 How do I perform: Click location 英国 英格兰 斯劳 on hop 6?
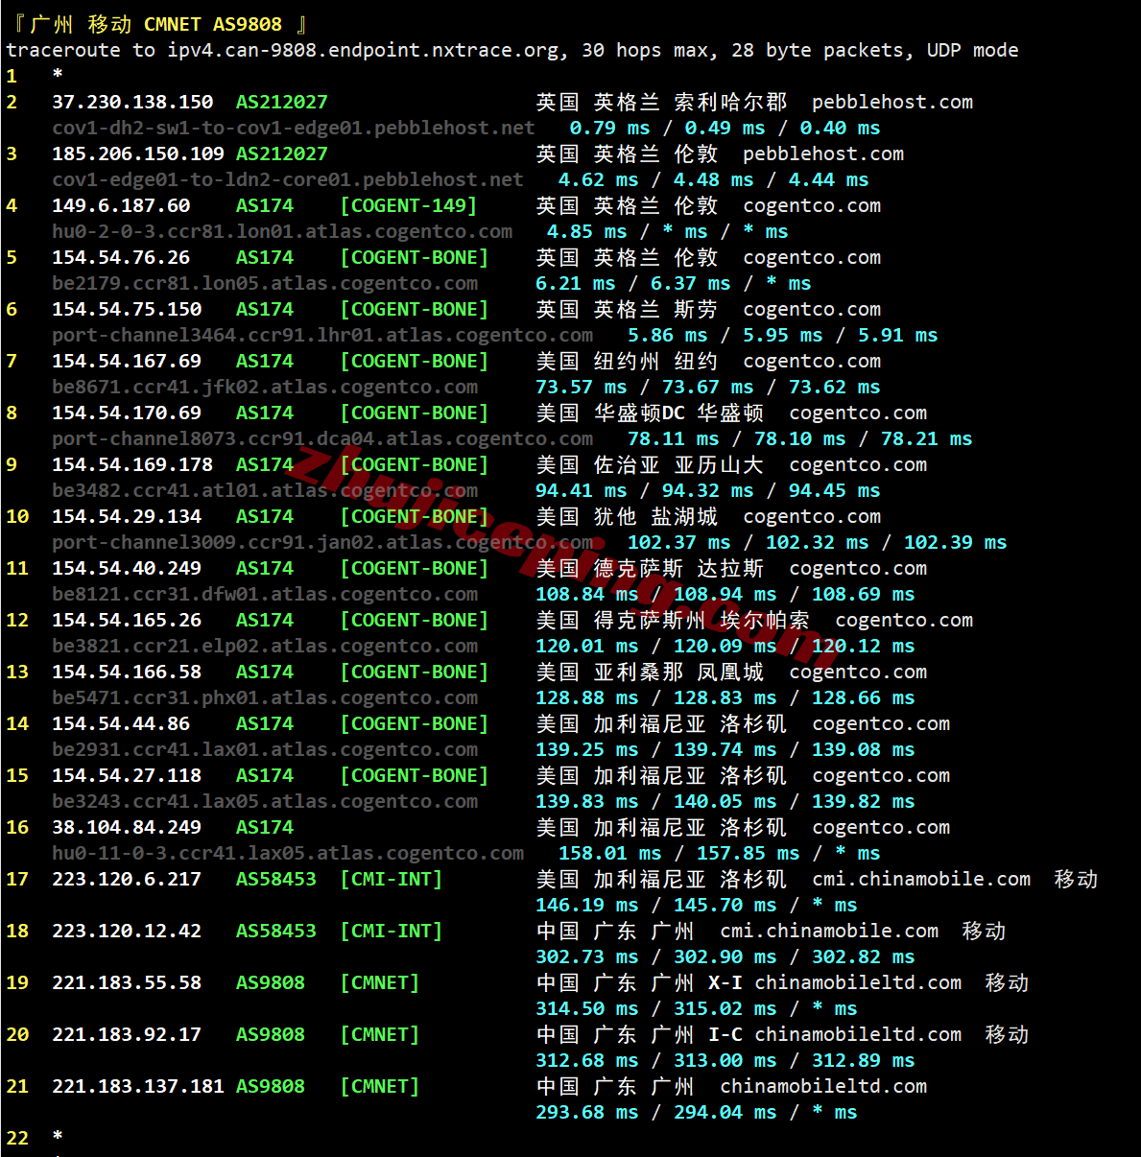click(x=627, y=309)
